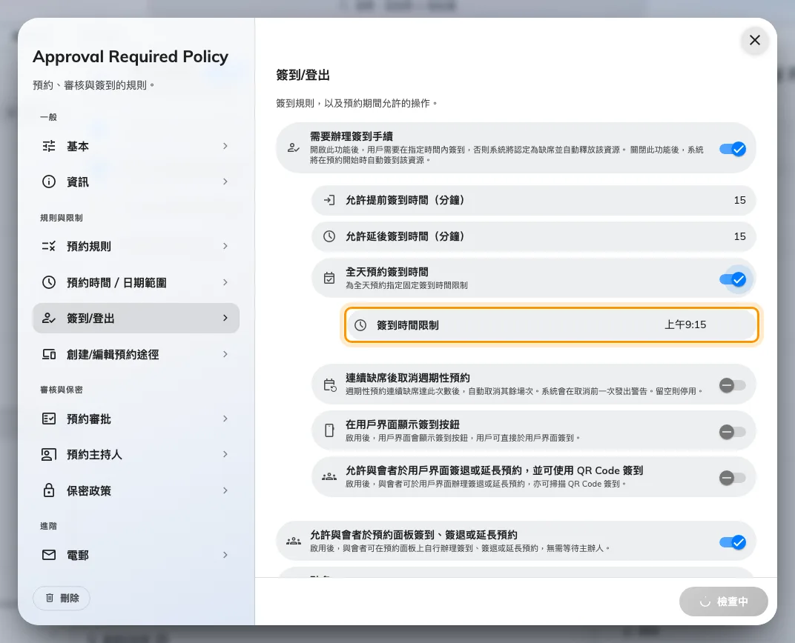Expand the 保密政策 chevron
The width and height of the screenshot is (795, 643).
(x=225, y=490)
